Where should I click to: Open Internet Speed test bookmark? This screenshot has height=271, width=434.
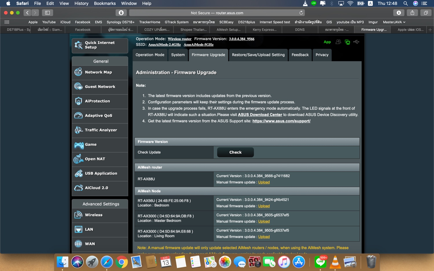(275, 22)
